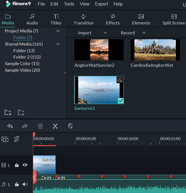Redo the last action
Image resolution: width=186 pixels, height=193 pixels.
25,126
